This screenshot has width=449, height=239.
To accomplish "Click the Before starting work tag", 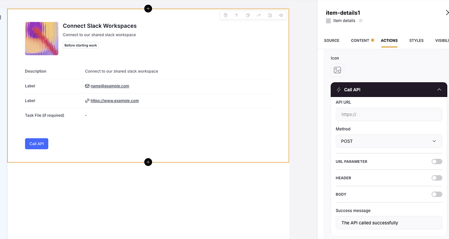I will [x=81, y=45].
